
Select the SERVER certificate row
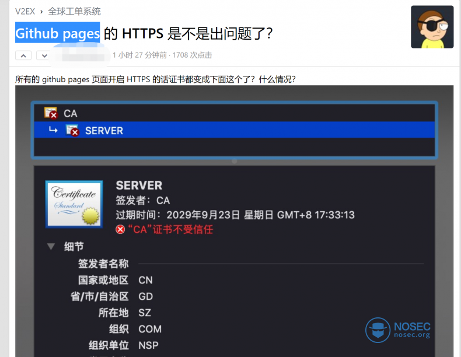click(235, 130)
